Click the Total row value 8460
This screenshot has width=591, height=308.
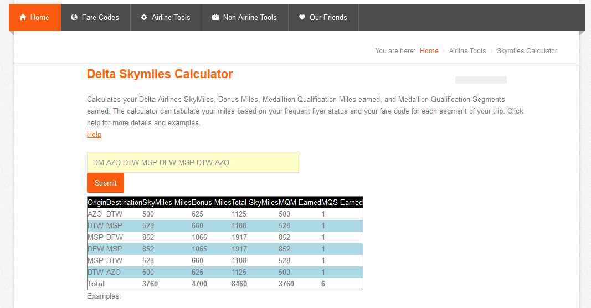[x=239, y=284]
